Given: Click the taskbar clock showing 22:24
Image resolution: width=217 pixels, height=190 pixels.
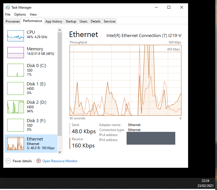Looking at the screenshot, I should tap(205, 181).
